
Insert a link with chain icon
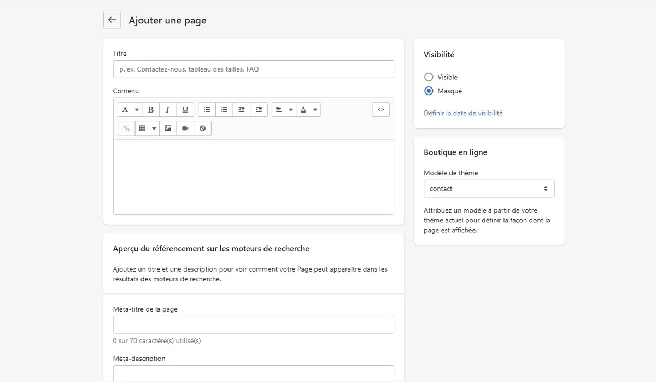click(x=126, y=128)
